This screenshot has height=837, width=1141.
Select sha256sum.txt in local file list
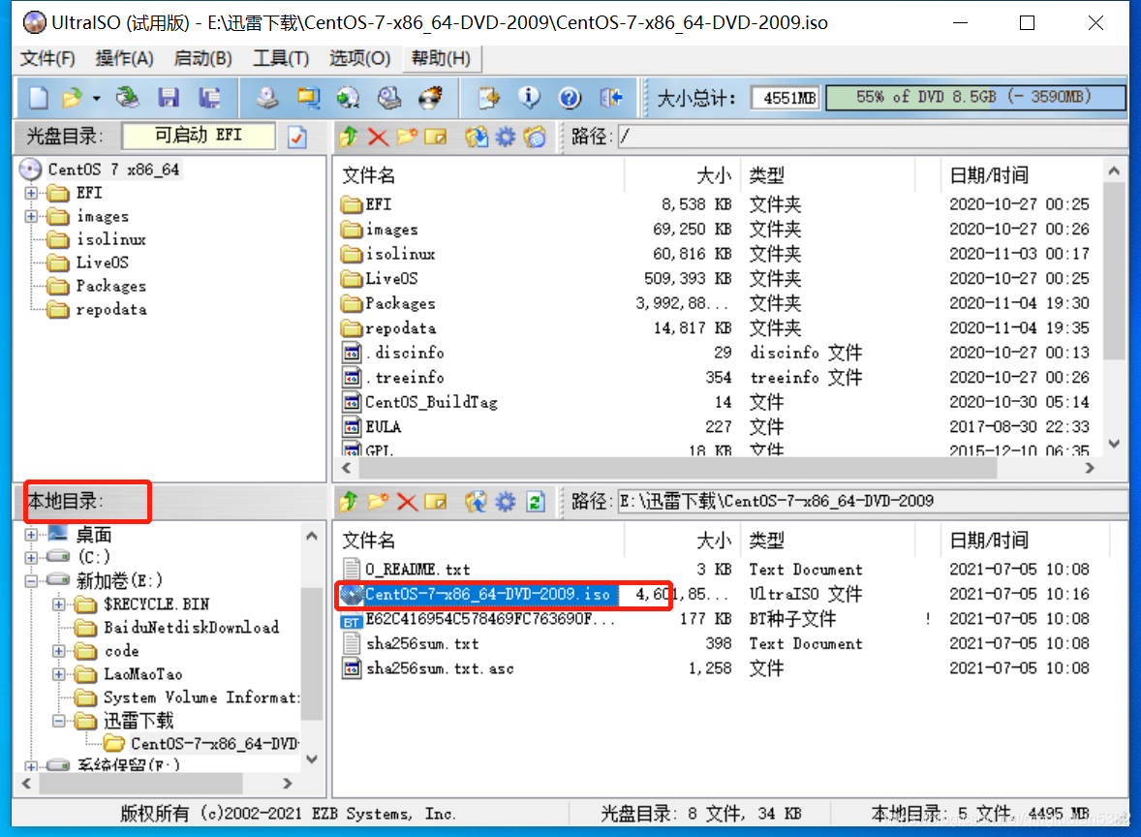pyautogui.click(x=422, y=643)
